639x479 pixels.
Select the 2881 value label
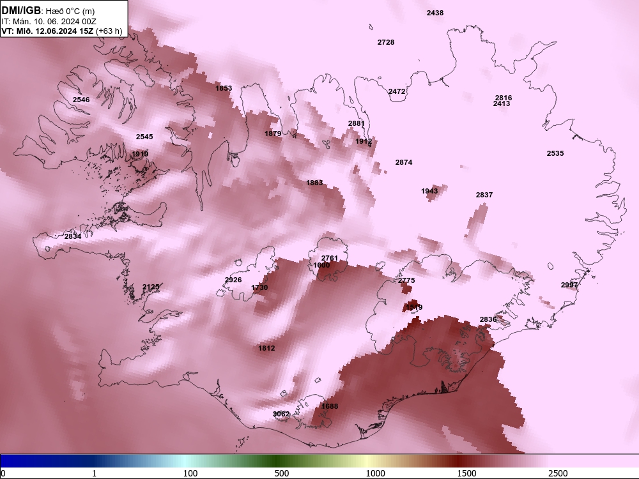[x=356, y=123]
